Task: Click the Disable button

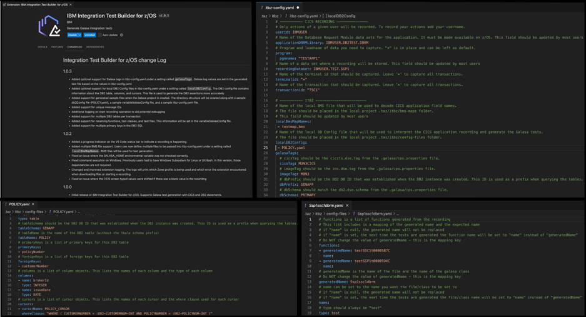Action: pyautogui.click(x=73, y=35)
